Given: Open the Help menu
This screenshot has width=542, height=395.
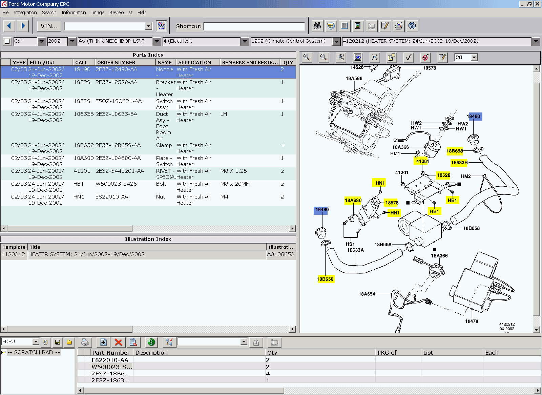Looking at the screenshot, I should (x=142, y=13).
